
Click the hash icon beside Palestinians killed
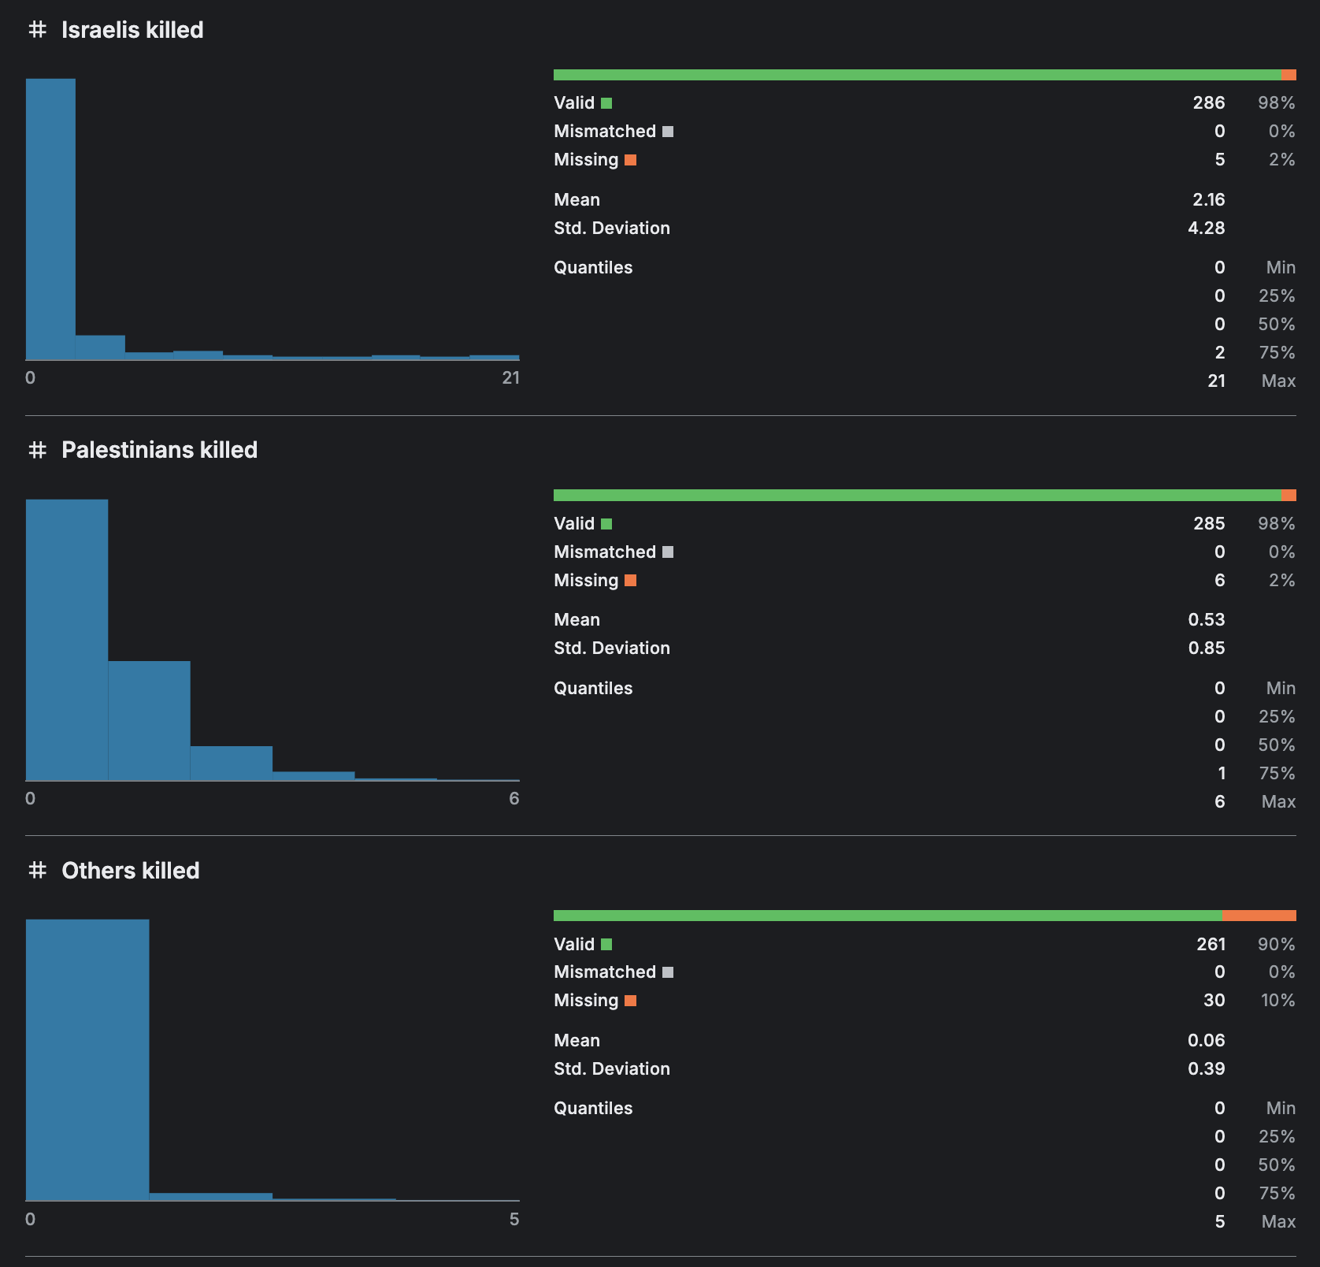(37, 450)
